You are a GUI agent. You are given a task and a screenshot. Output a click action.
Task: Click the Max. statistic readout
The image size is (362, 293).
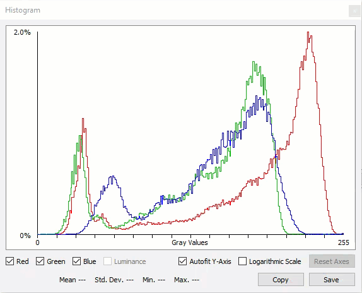[187, 280]
